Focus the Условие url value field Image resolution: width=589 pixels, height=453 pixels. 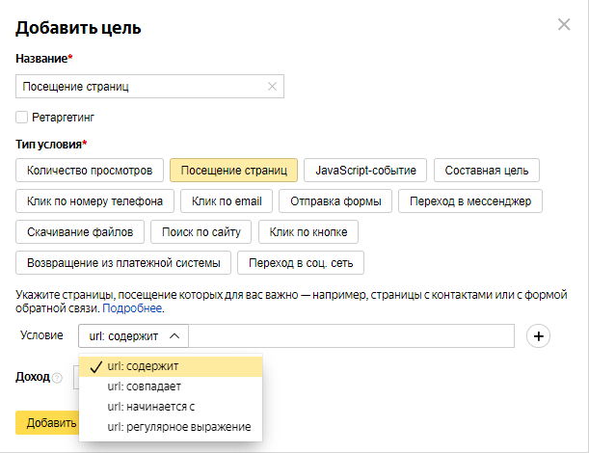[x=351, y=336]
